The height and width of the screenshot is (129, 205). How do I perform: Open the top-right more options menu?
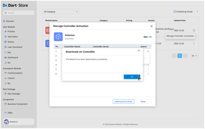click(x=197, y=12)
